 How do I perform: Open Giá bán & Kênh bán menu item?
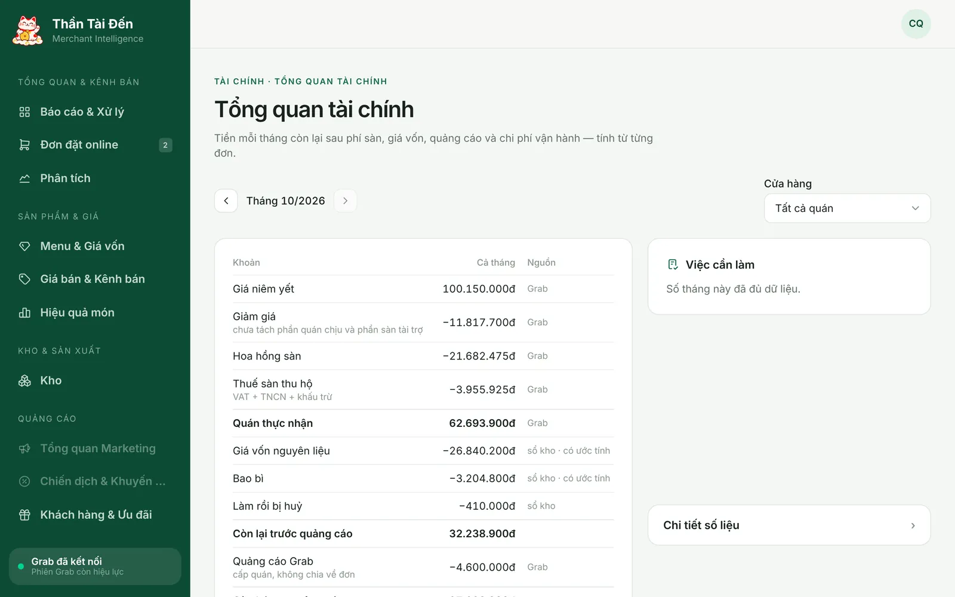point(95,279)
